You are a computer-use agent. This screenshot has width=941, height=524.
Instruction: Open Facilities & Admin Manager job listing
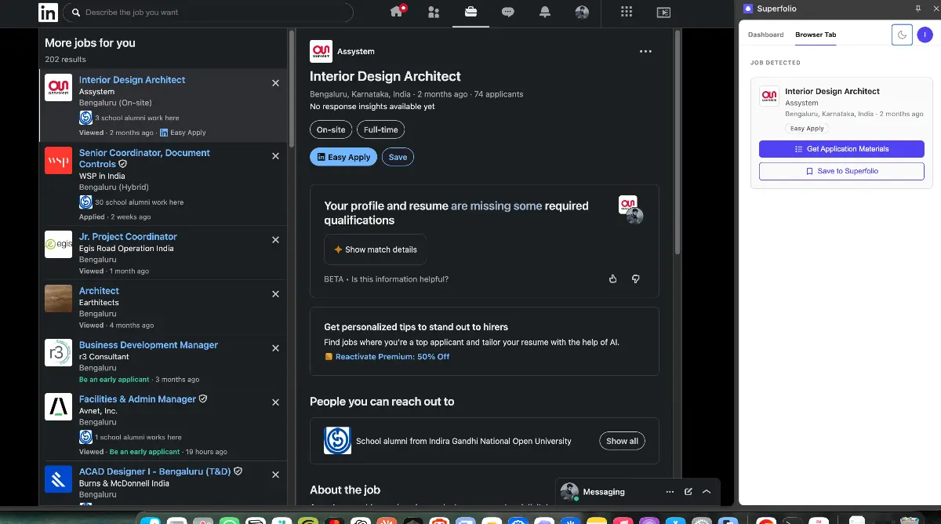pos(137,399)
